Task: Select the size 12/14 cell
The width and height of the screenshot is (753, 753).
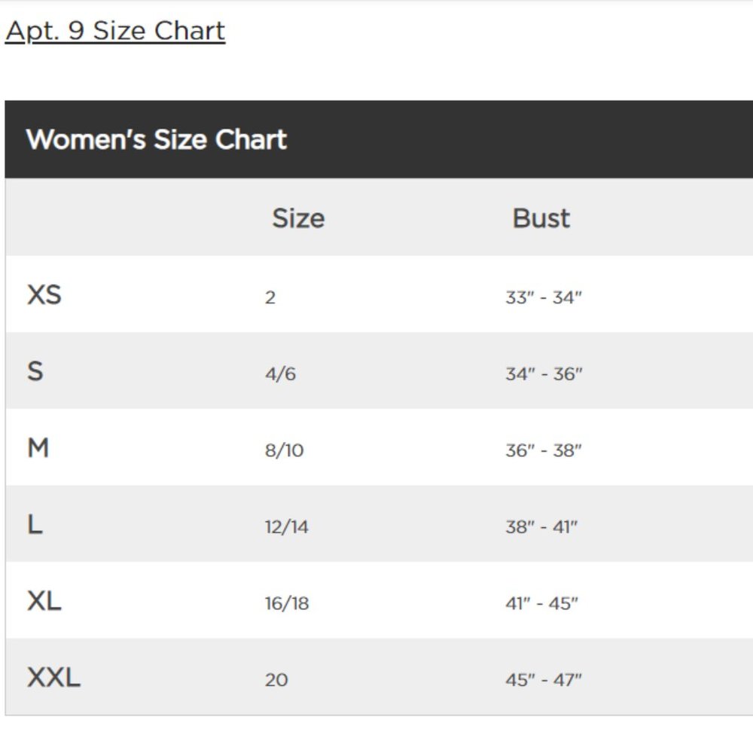Action: (x=287, y=527)
